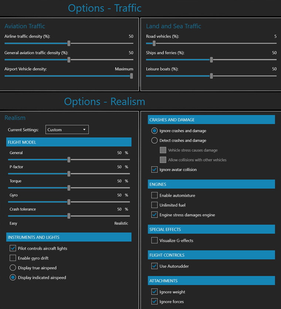Click Airport Vehicle density slider handle

(131, 76)
